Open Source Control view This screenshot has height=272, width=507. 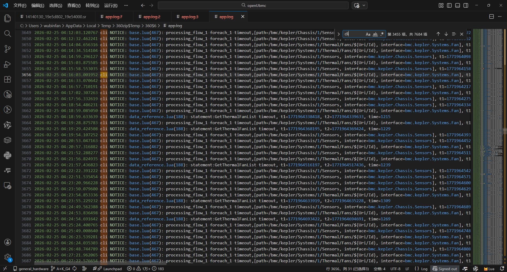[x=7, y=49]
